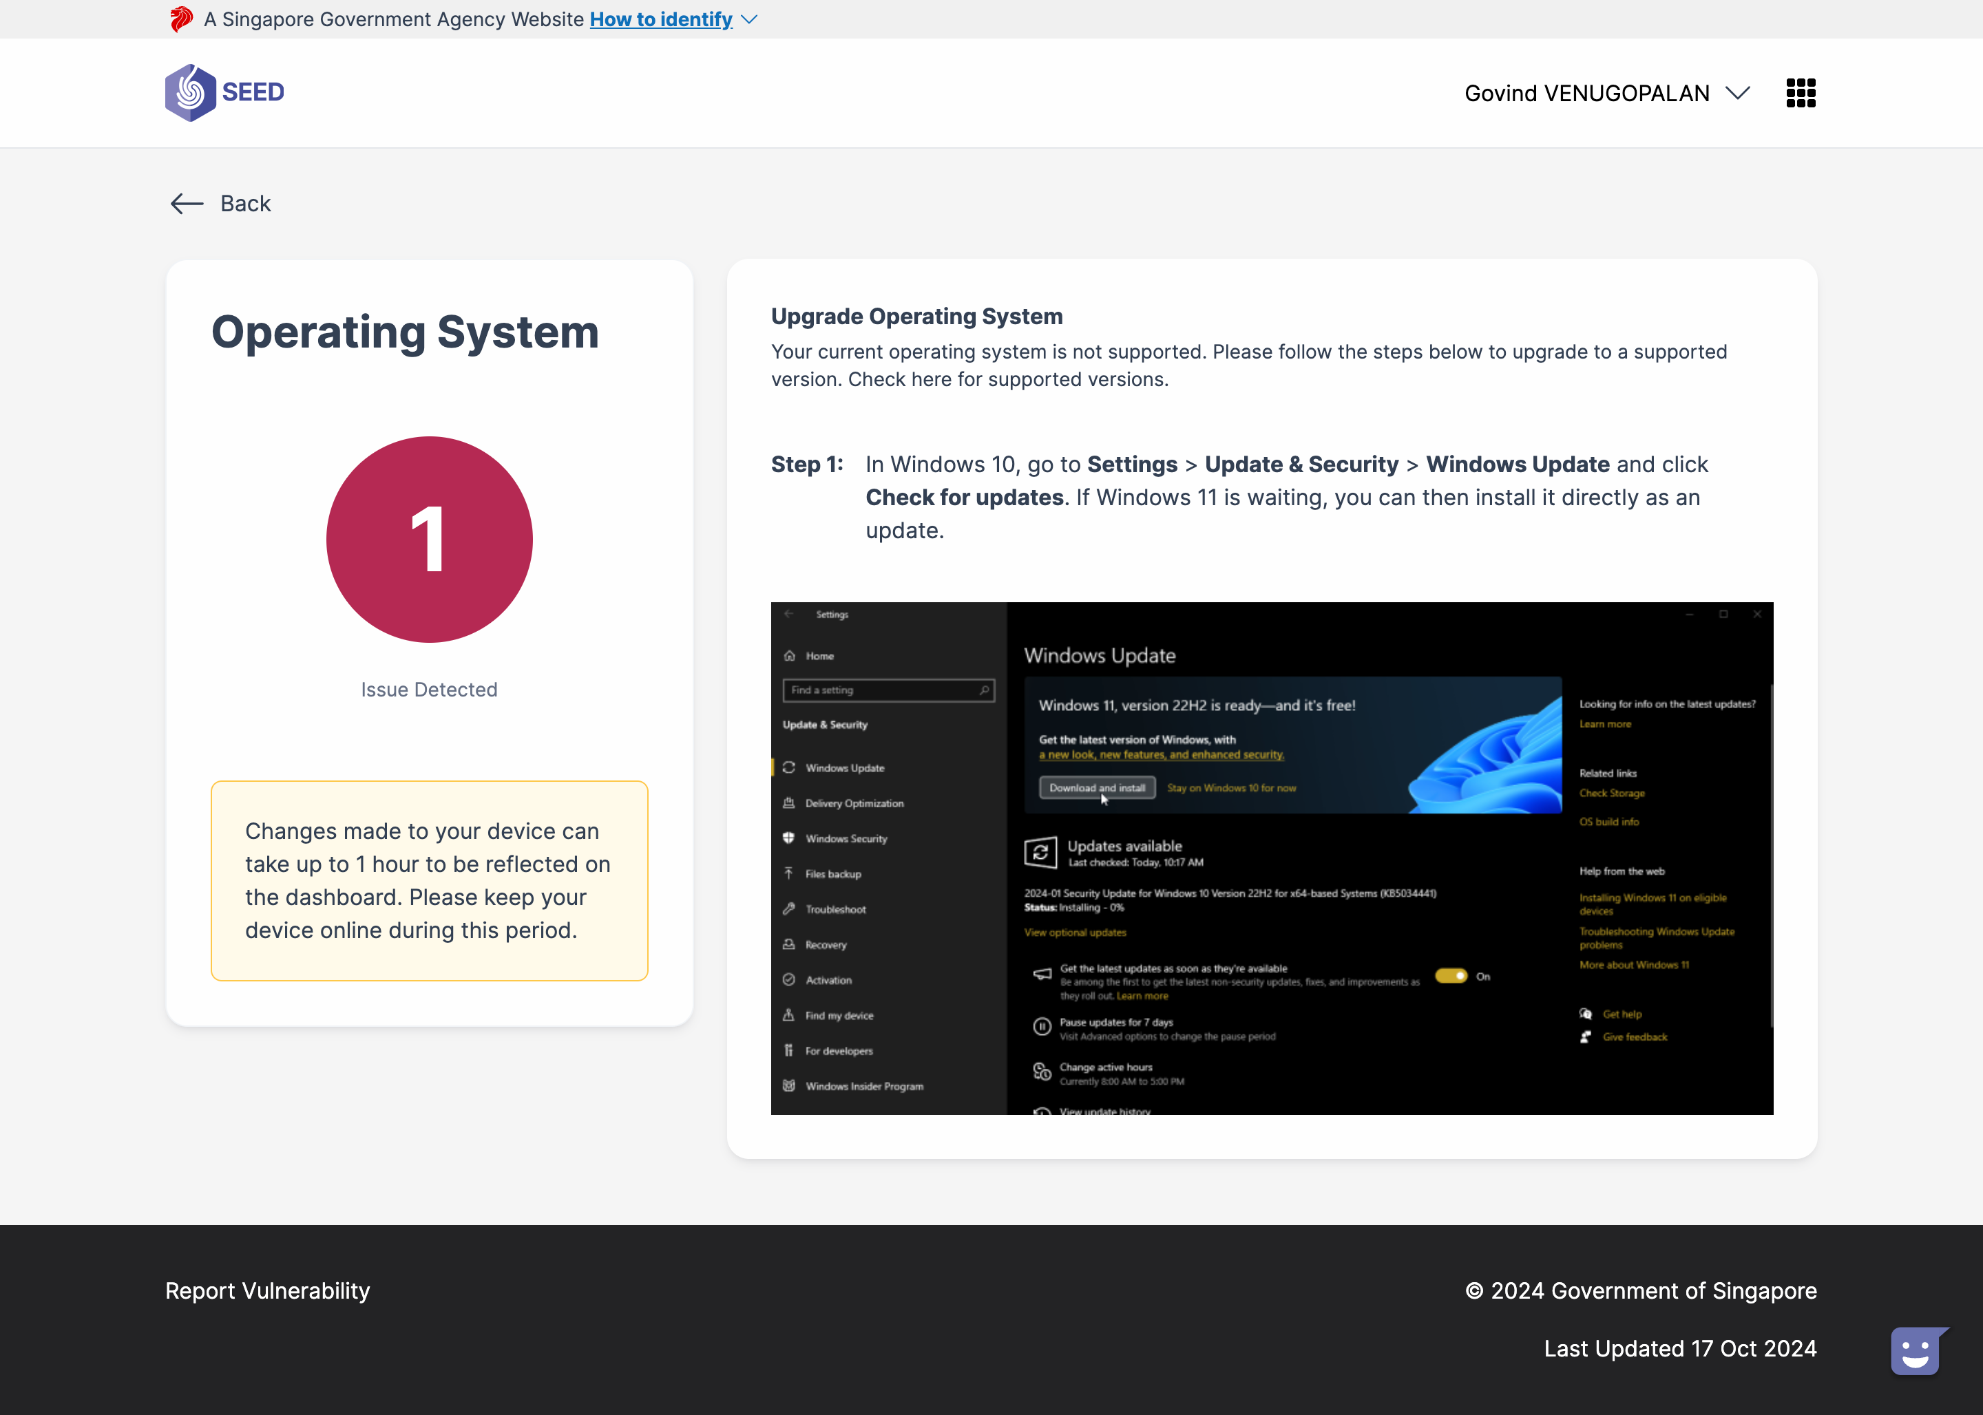The height and width of the screenshot is (1415, 1983).
Task: Click the SEED logo
Action: click(x=224, y=92)
